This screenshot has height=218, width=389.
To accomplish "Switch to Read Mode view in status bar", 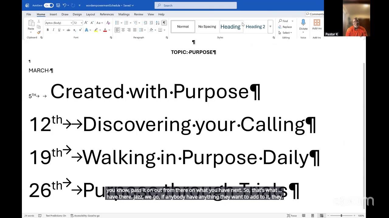I will pos(303,216).
